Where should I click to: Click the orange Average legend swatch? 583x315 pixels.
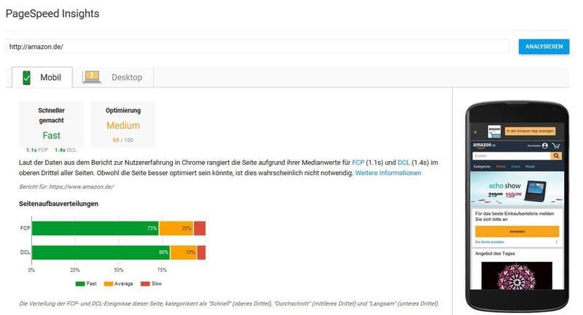pos(108,284)
